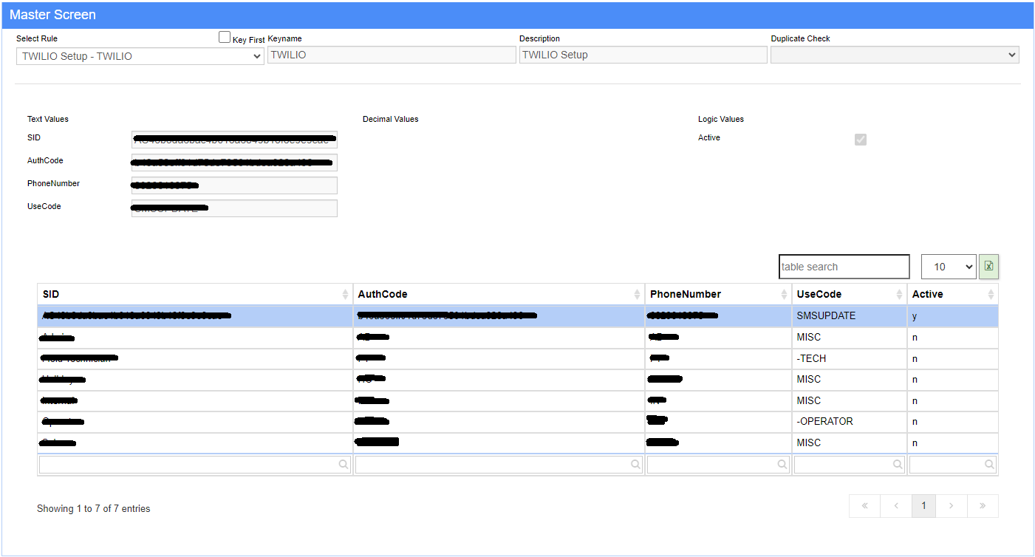1035x557 pixels.
Task: Click the AuthCode column header
Action: [499, 294]
